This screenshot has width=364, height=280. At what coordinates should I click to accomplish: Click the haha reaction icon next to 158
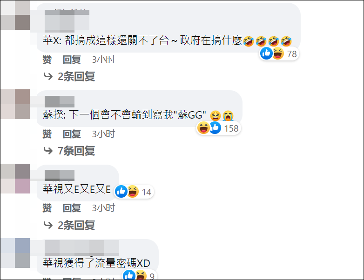(203, 128)
